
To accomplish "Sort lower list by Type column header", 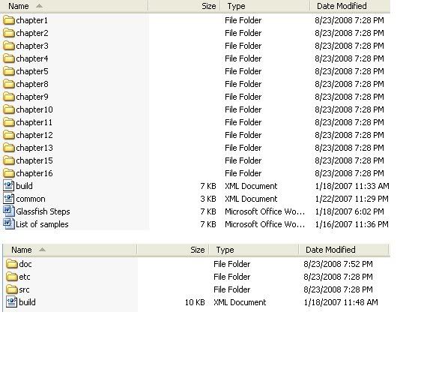I will pyautogui.click(x=254, y=250).
